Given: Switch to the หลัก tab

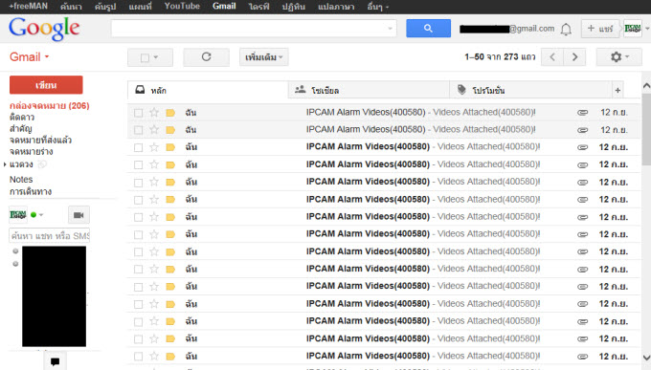Looking at the screenshot, I should [x=208, y=90].
